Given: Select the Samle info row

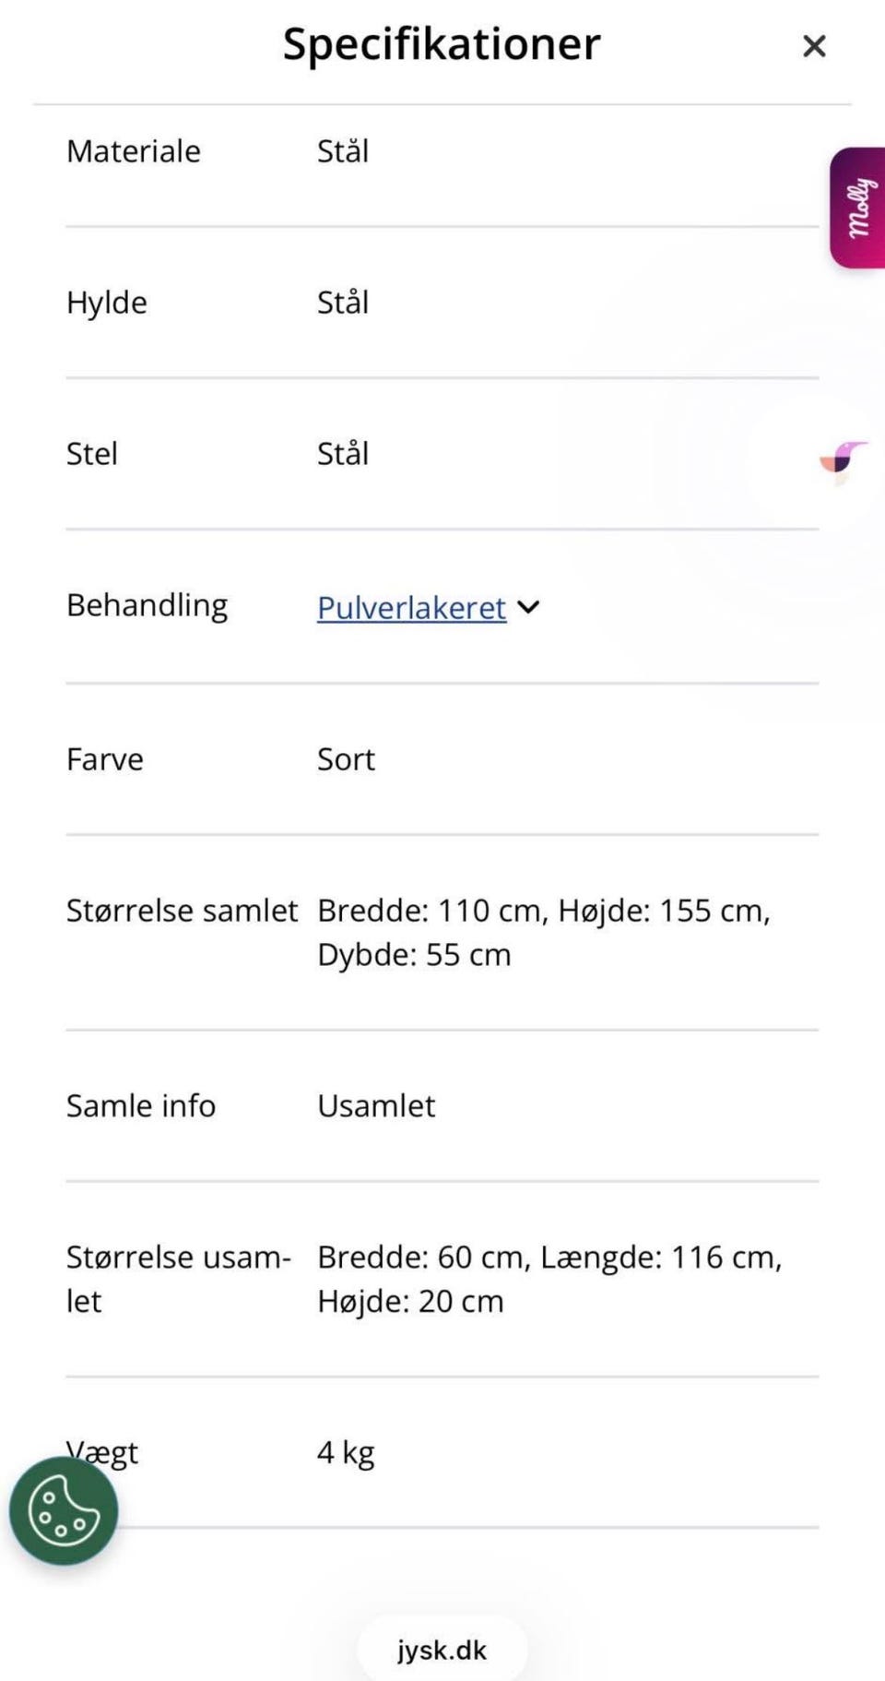Looking at the screenshot, I should click(141, 1105).
